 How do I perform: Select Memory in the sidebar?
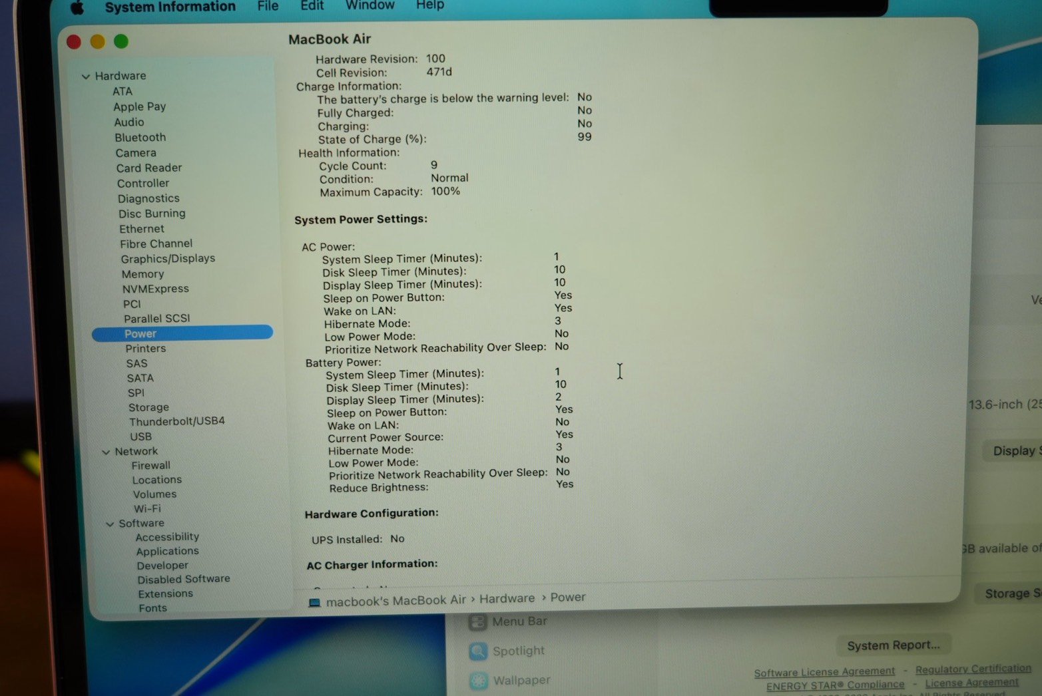pyautogui.click(x=142, y=274)
